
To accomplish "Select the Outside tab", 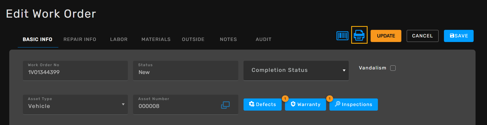I will click(x=193, y=39).
